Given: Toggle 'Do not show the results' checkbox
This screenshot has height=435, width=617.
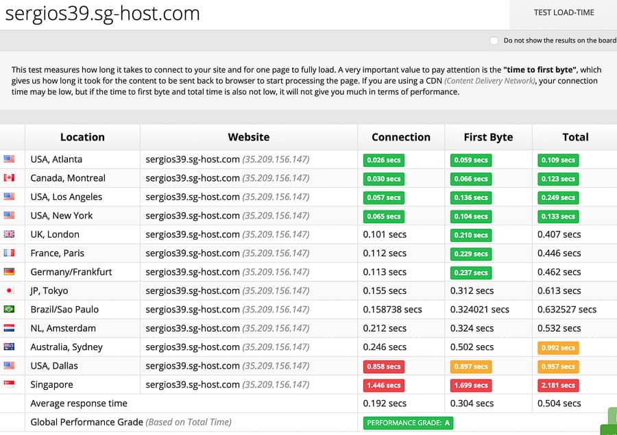Looking at the screenshot, I should [494, 40].
